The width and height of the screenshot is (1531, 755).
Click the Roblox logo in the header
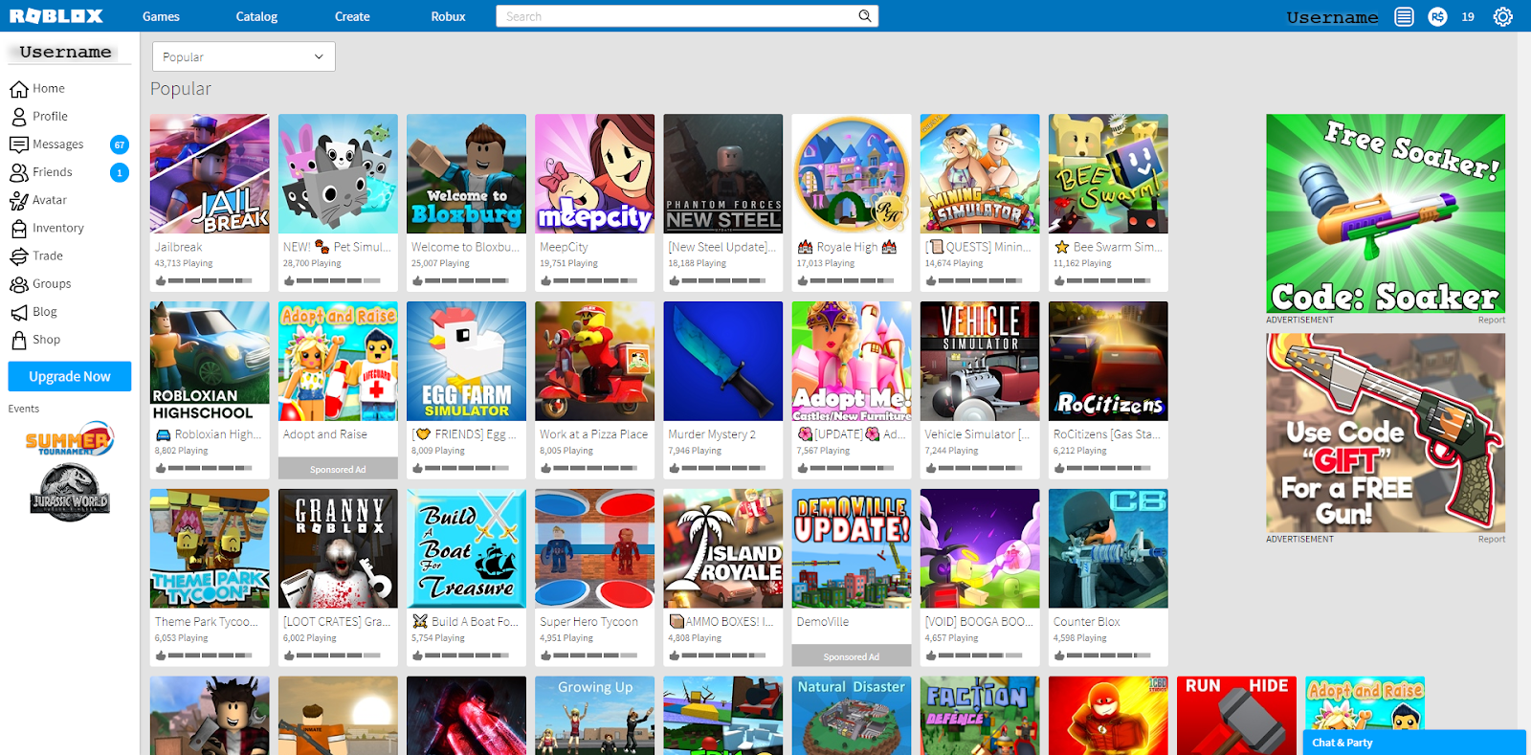(x=56, y=16)
